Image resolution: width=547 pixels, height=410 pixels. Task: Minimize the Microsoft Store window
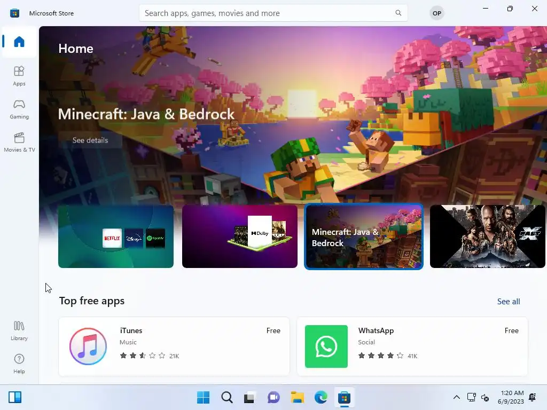485,9
